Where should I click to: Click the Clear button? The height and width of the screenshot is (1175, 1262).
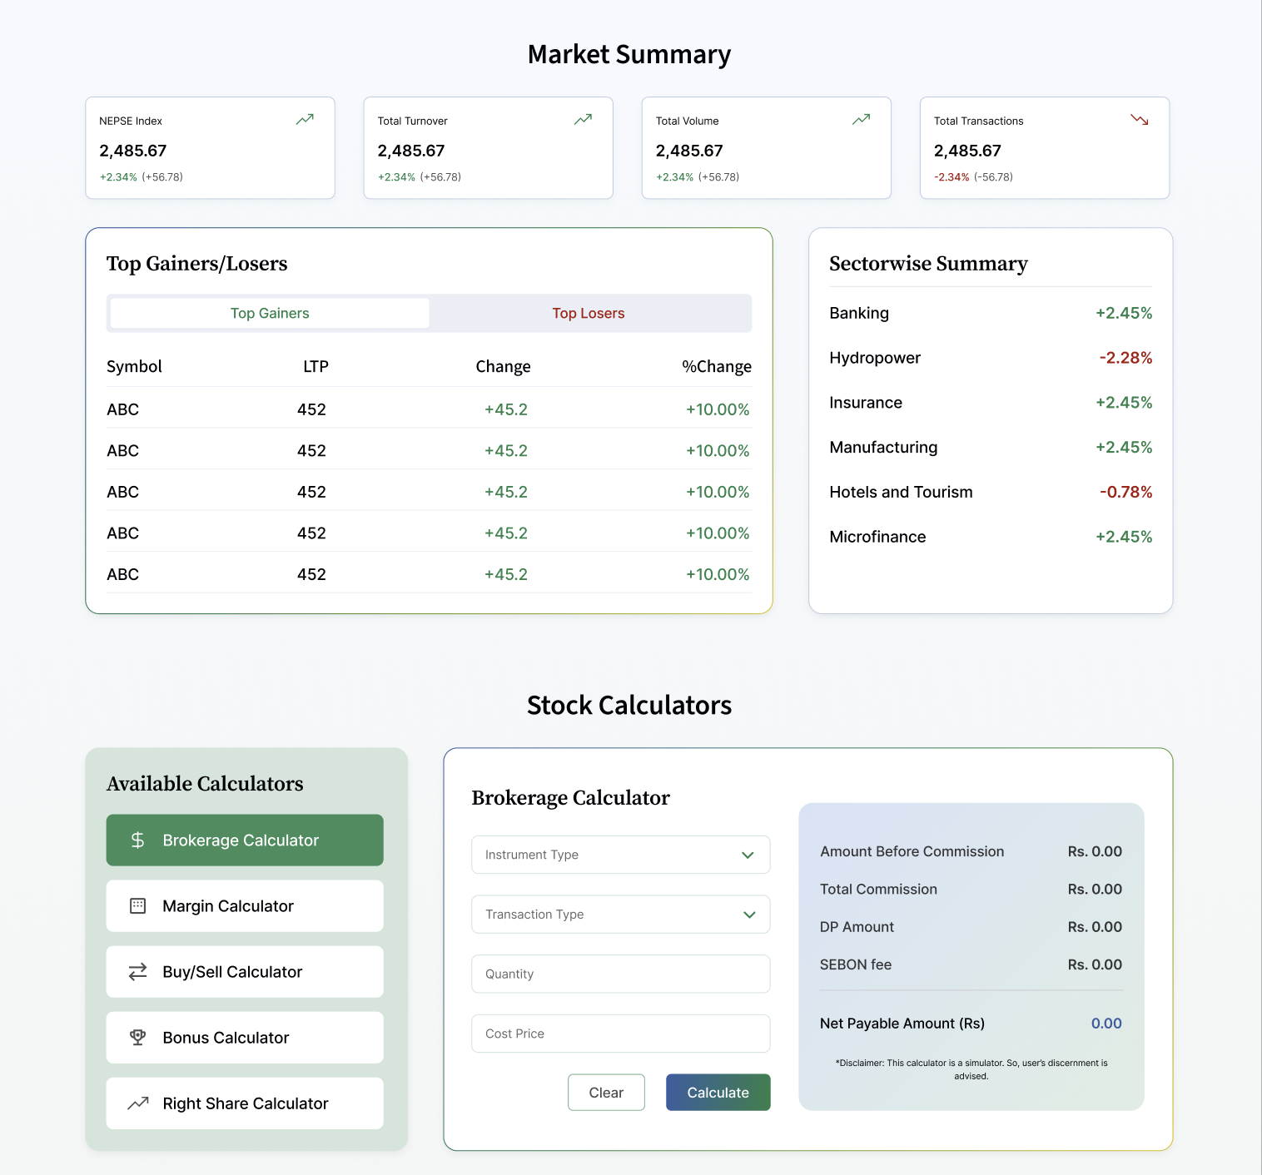[x=606, y=1093]
